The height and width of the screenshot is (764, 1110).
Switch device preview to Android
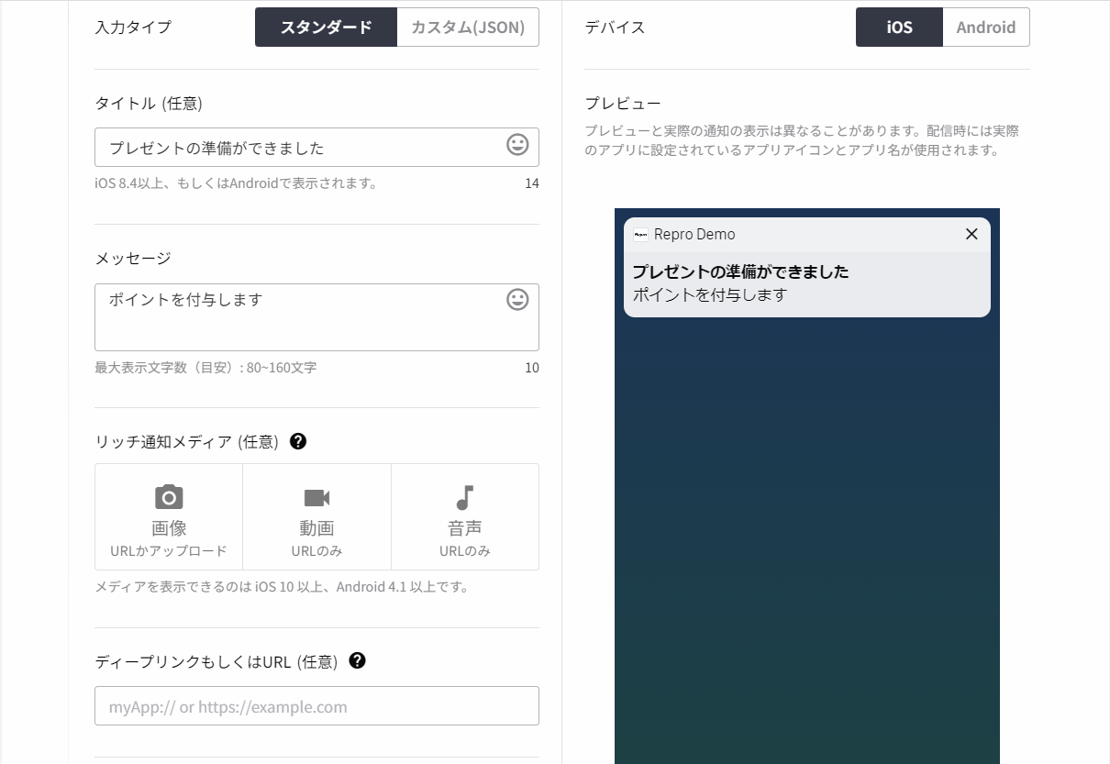(986, 27)
